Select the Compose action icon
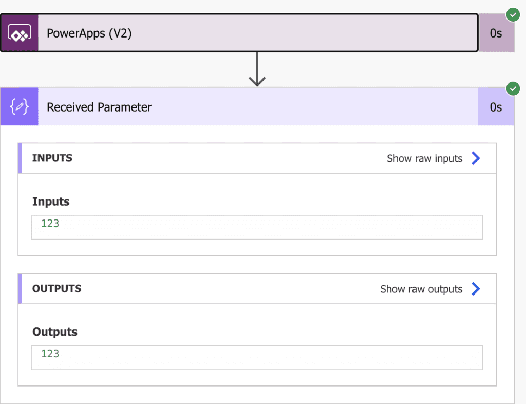The height and width of the screenshot is (404, 526). click(19, 106)
